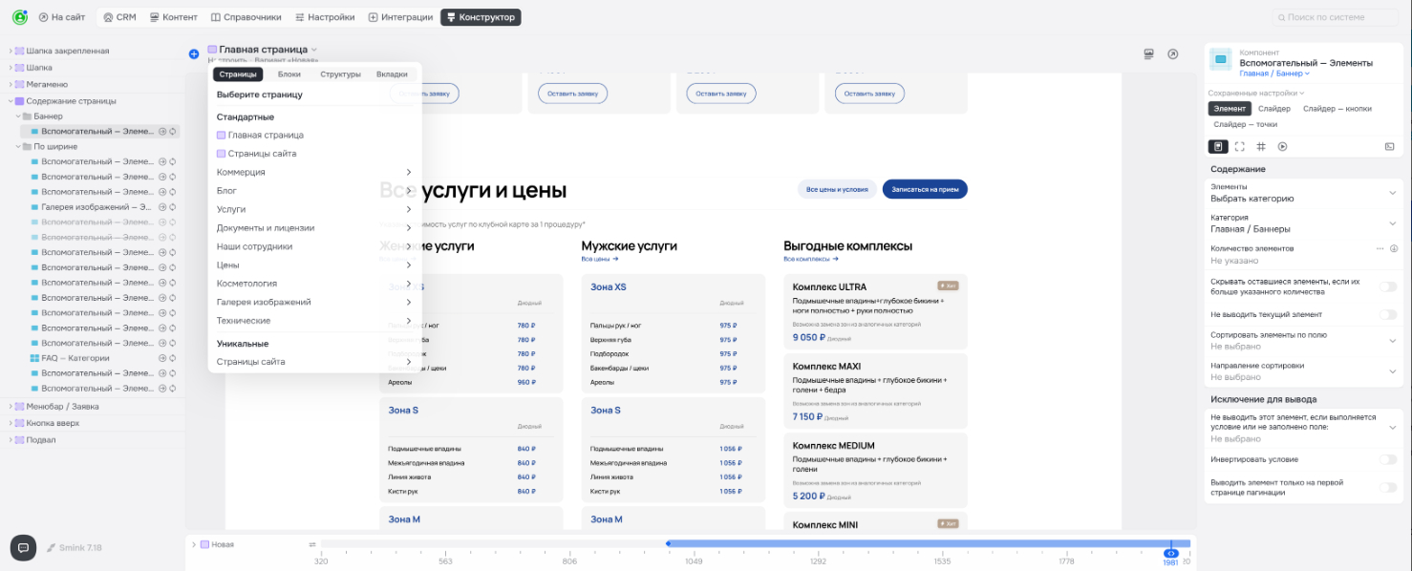Click Главная / Баннер breadcrumb link
Image resolution: width=1412 pixels, height=571 pixels.
(1274, 73)
